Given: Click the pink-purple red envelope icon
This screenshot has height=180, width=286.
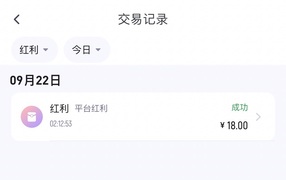Looking at the screenshot, I should tap(32, 117).
